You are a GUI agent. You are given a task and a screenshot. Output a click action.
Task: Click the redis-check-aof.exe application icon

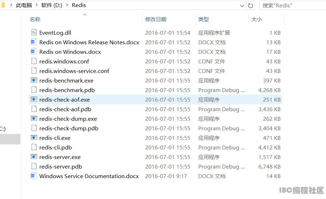click(x=34, y=99)
